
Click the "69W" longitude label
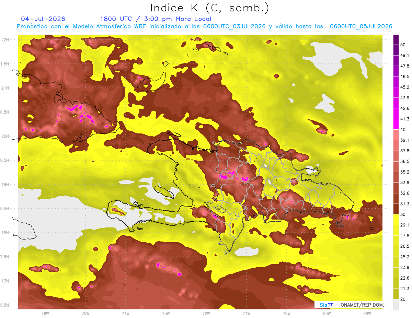coord(327,313)
